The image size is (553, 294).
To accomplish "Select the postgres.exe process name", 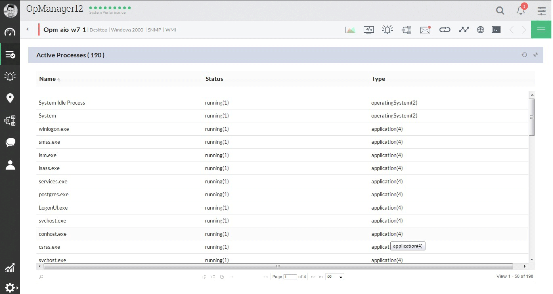I will (x=54, y=194).
